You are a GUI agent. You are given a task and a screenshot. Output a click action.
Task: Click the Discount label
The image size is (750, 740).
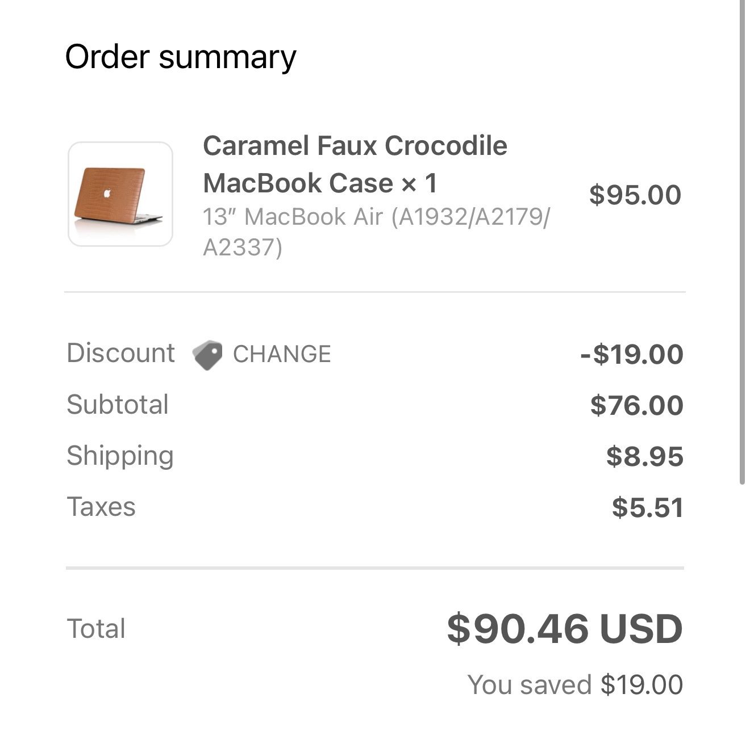(x=120, y=353)
